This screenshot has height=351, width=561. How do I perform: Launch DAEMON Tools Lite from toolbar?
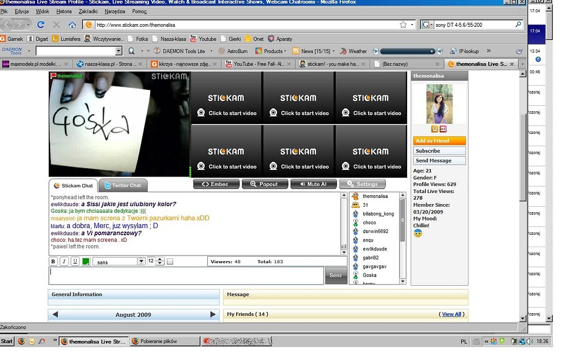[180, 51]
